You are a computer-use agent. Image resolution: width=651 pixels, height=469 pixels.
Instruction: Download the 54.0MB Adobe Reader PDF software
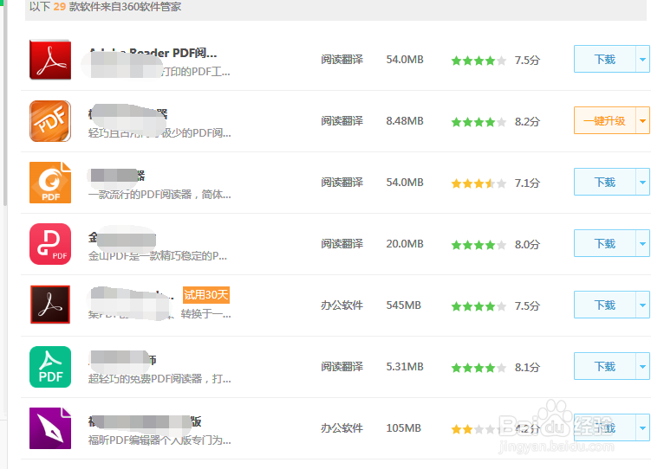pos(604,59)
